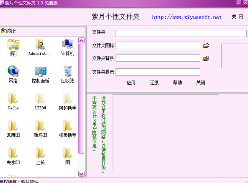Select the Administrator user folder icon
The image size is (248, 183).
[40, 47]
